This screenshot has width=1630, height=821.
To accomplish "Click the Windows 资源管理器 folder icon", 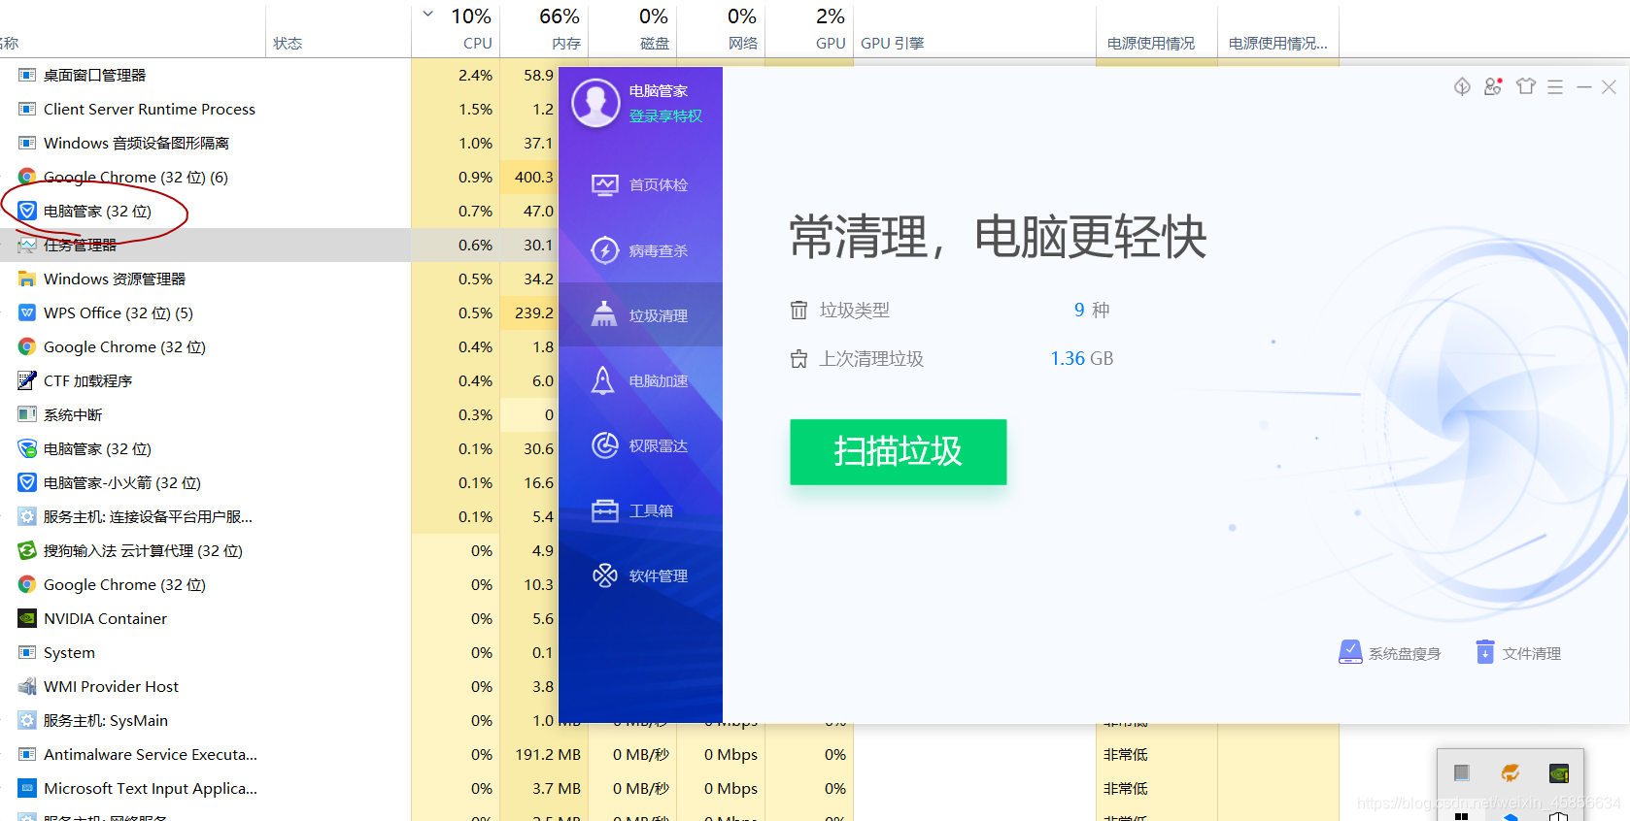I will (x=27, y=279).
